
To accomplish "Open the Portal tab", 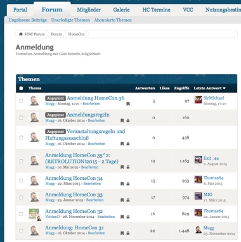I will (20, 10).
